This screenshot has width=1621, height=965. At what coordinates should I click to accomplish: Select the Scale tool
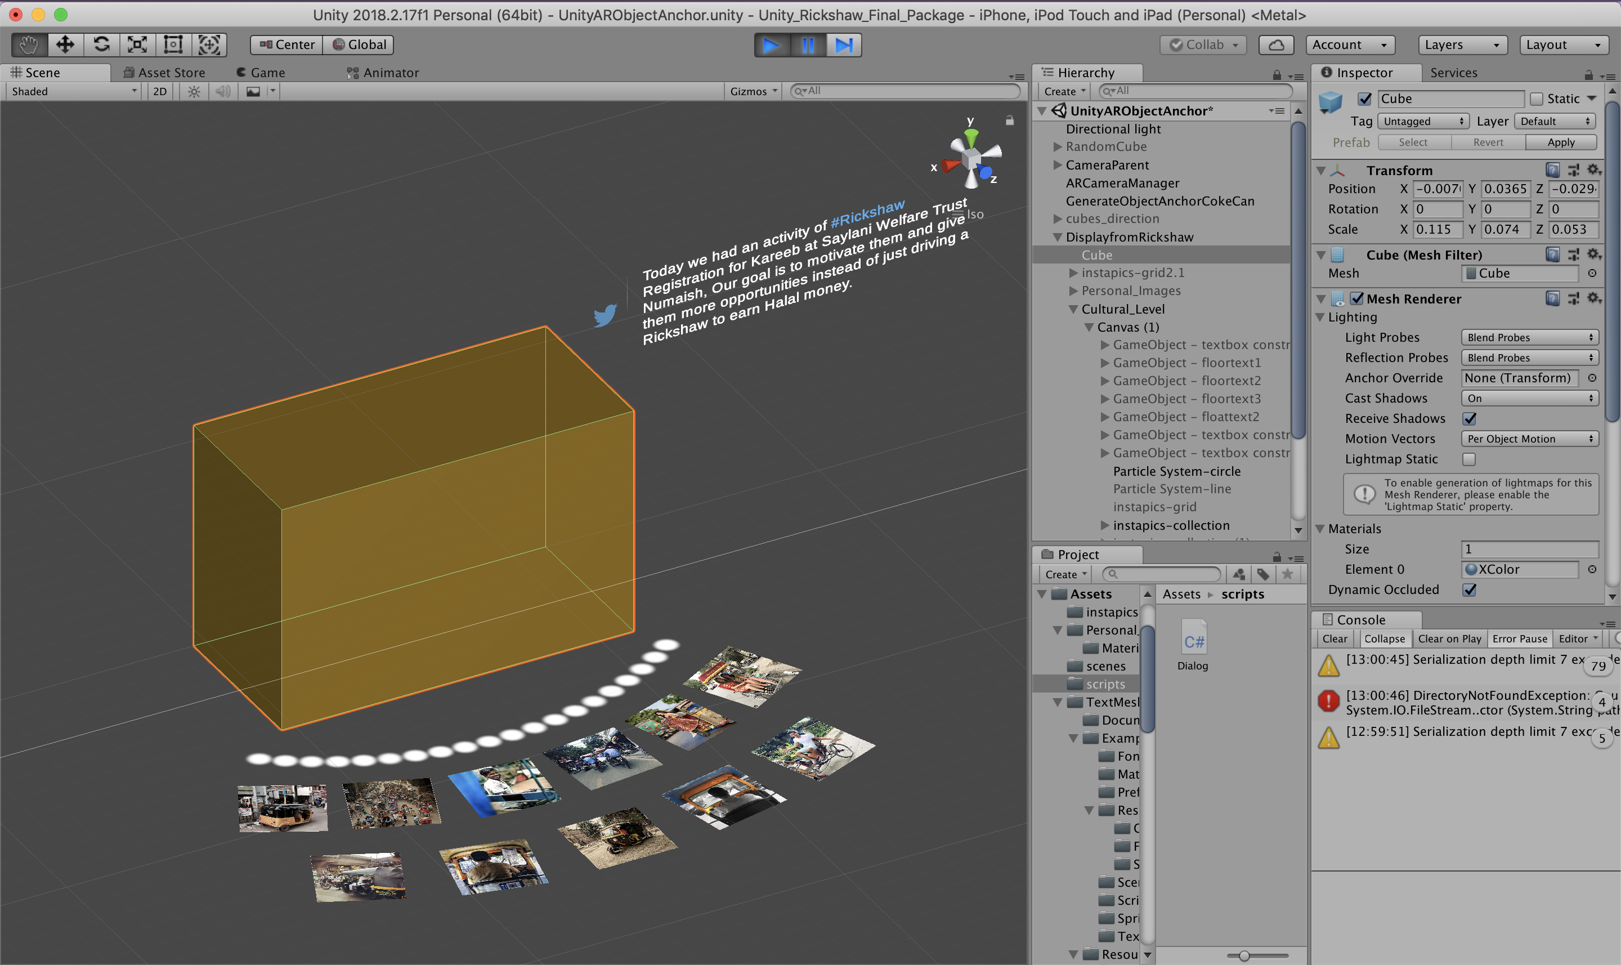(137, 45)
